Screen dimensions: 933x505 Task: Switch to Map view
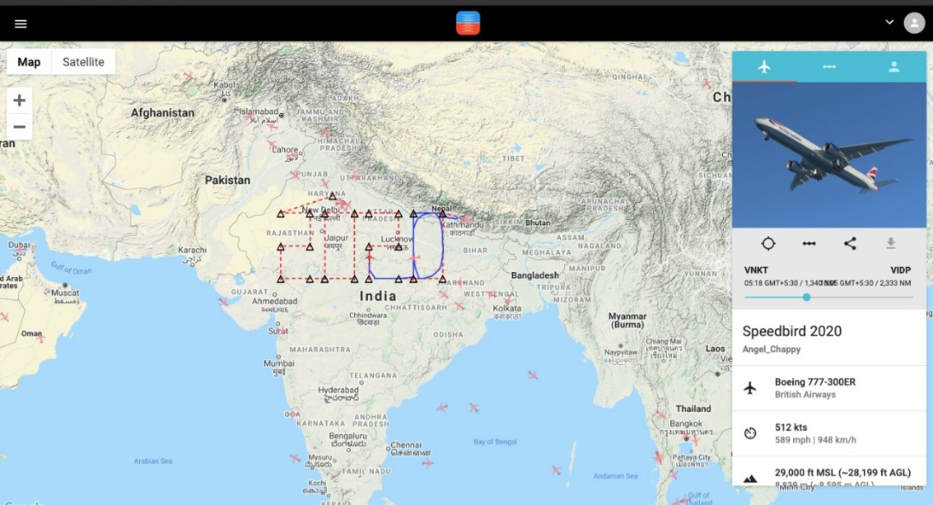pyautogui.click(x=29, y=62)
